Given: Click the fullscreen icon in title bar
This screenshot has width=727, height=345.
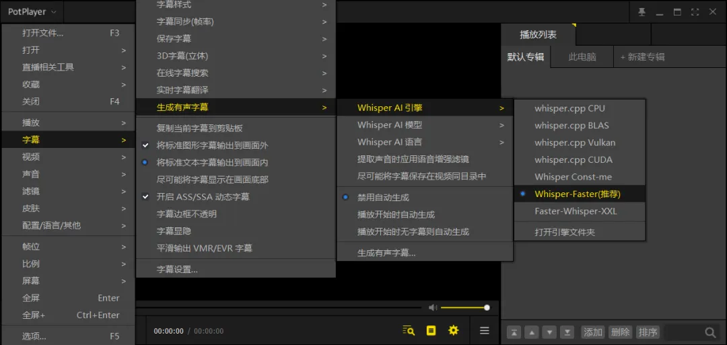Looking at the screenshot, I should 695,12.
